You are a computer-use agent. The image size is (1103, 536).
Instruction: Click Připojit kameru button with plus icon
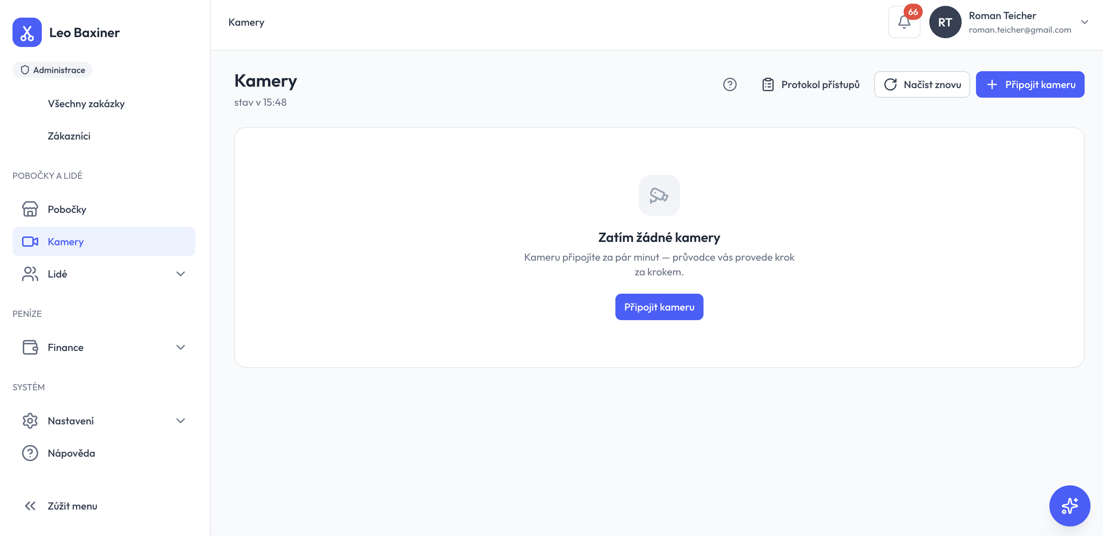click(1030, 84)
